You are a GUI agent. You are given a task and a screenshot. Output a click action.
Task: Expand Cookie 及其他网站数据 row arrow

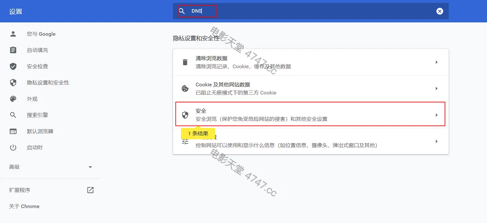point(436,89)
